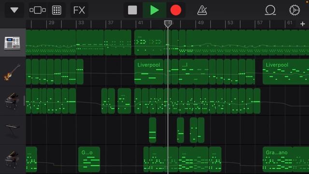Image resolution: width=309 pixels, height=174 pixels.
Task: Select the G...o piano region
Action: tap(89, 159)
